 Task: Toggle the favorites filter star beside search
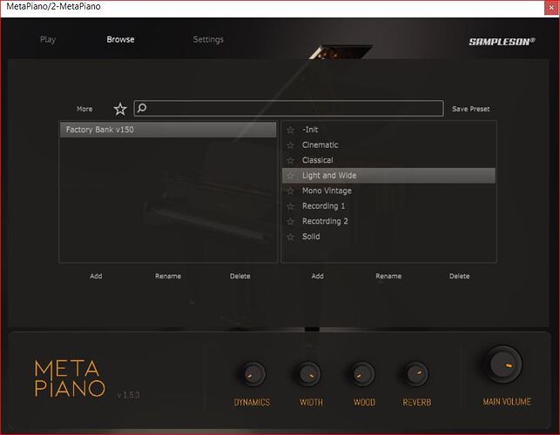coord(120,109)
